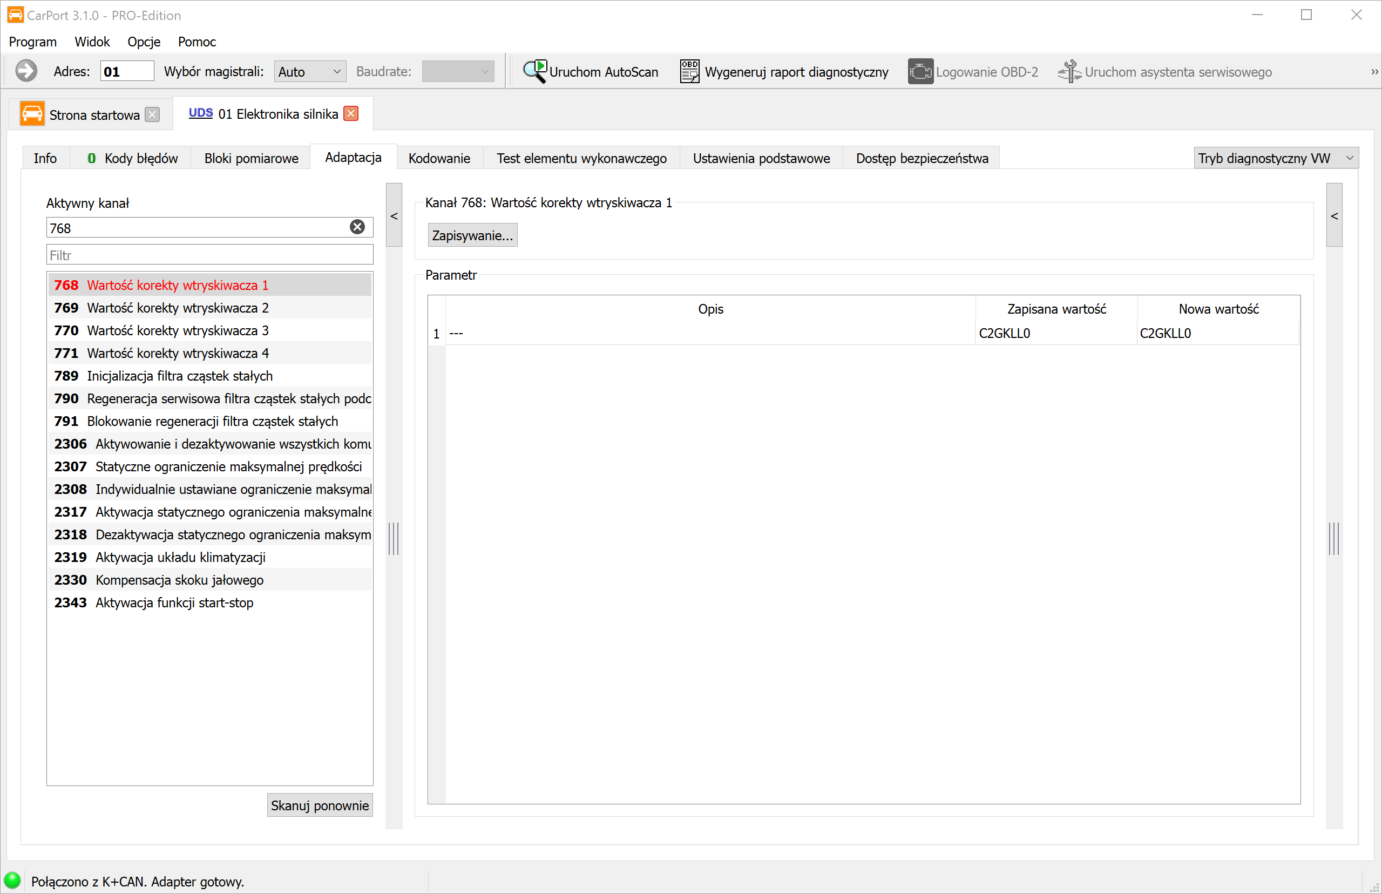
Task: Select channel 2330 Kompensacja skoku jałowego
Action: (209, 579)
